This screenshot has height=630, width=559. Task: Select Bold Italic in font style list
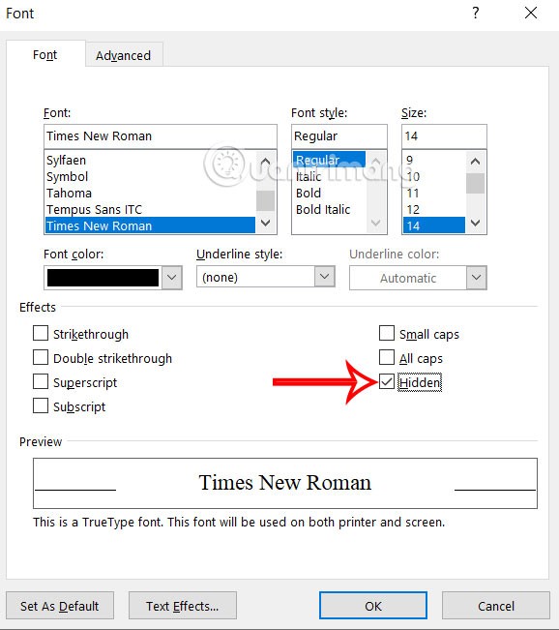323,209
